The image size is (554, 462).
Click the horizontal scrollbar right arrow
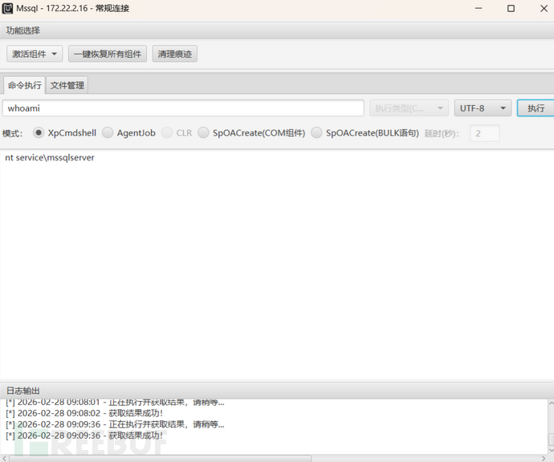click(544, 459)
